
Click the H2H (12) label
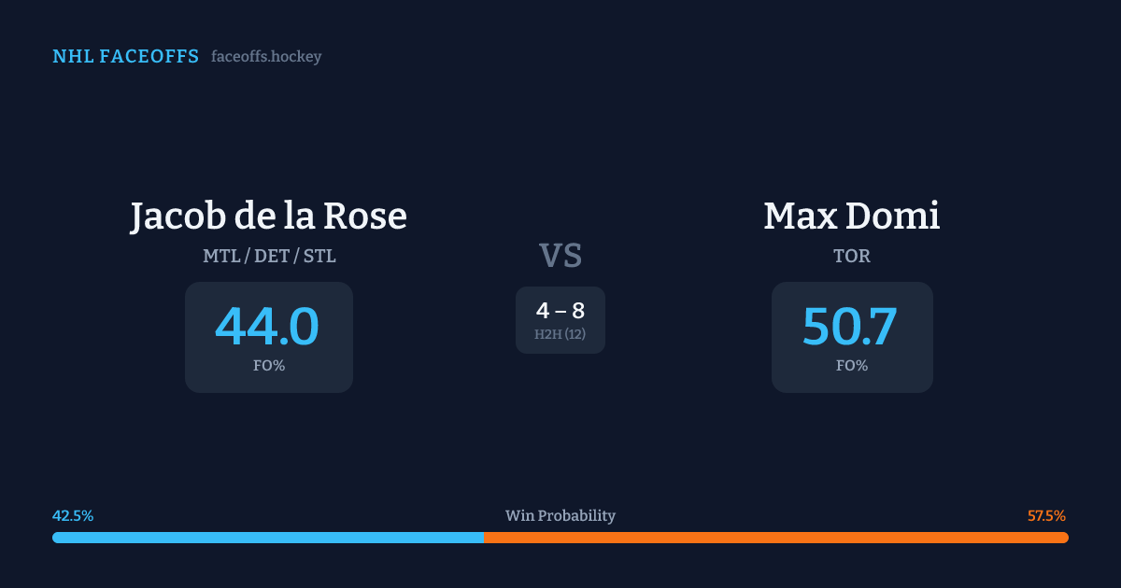(x=560, y=334)
